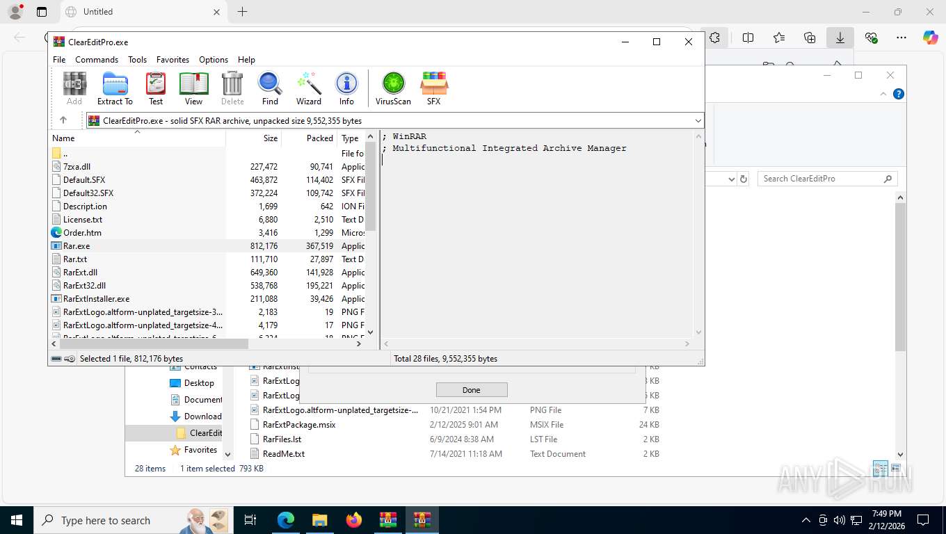The image size is (946, 534).
Task: Click the Extract To toolbar icon
Action: click(x=115, y=88)
